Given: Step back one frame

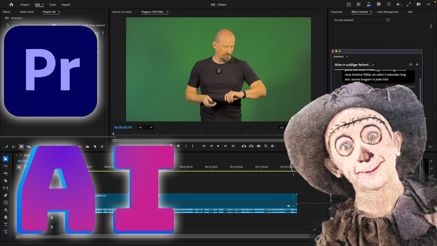Looking at the screenshot, I should (211, 146).
